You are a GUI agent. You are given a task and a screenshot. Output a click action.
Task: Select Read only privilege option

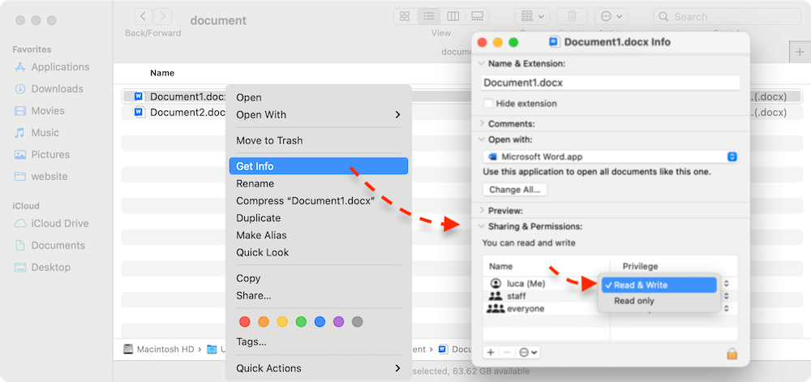(x=659, y=301)
